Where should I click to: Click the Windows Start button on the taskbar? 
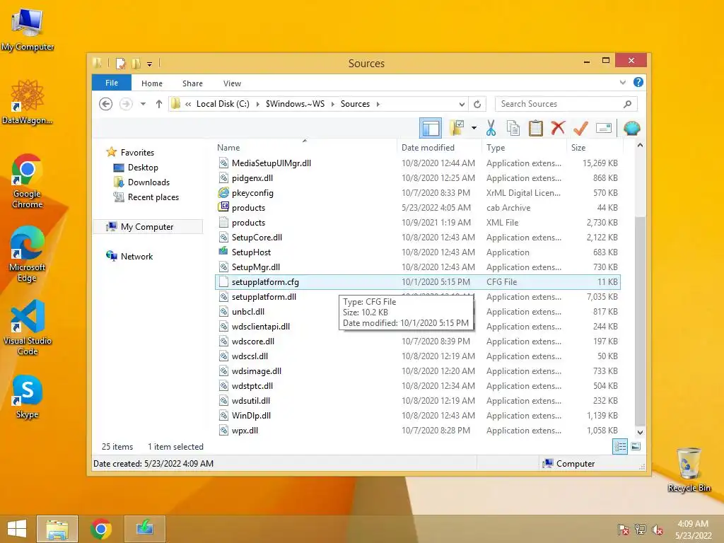click(17, 529)
